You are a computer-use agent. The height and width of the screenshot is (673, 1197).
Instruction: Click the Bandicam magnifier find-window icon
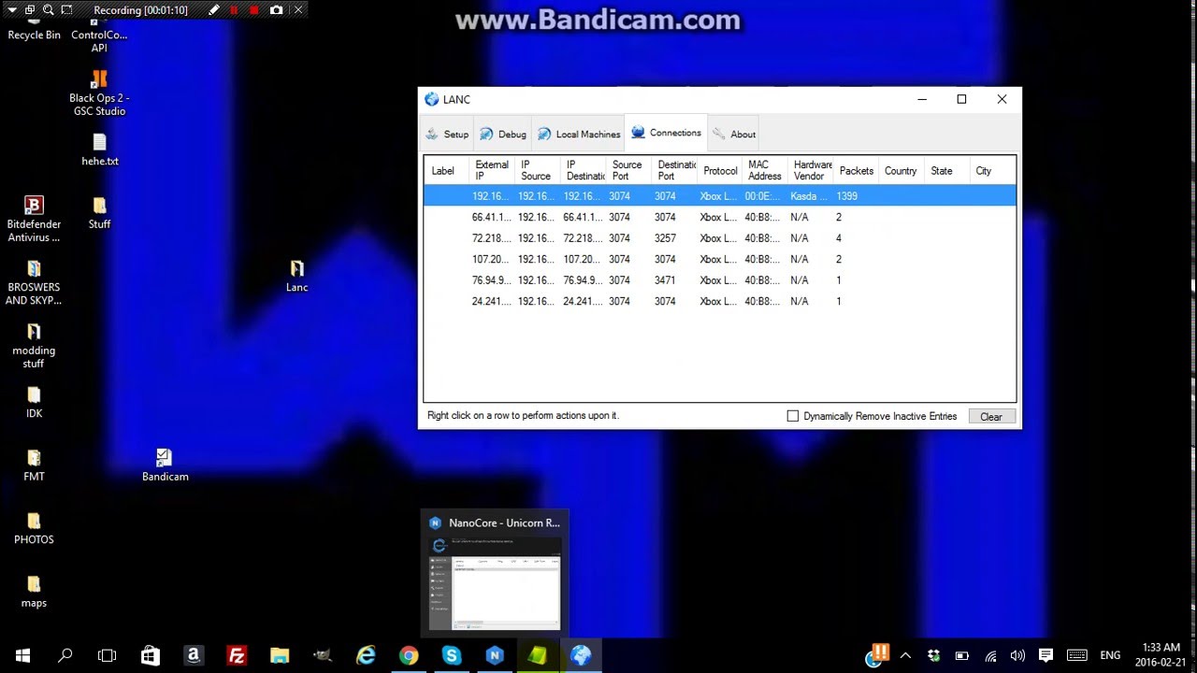(49, 9)
